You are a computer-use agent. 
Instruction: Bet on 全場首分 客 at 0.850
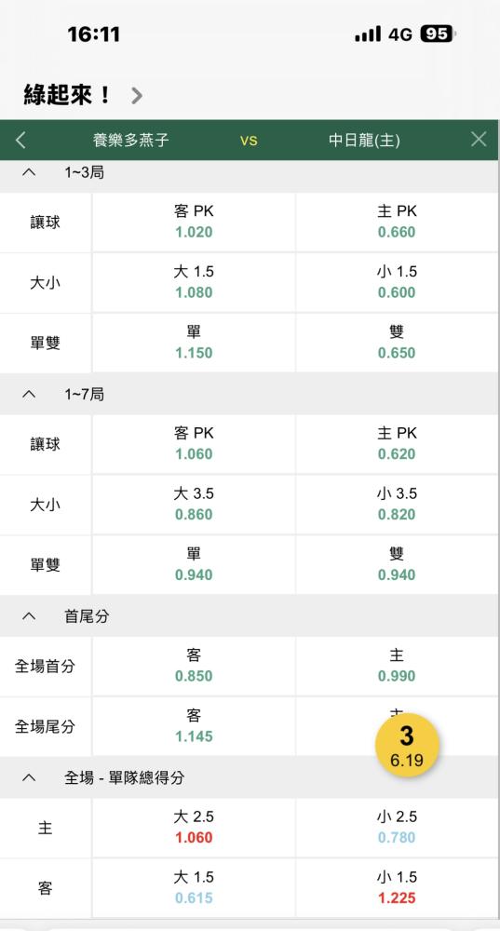pos(194,667)
